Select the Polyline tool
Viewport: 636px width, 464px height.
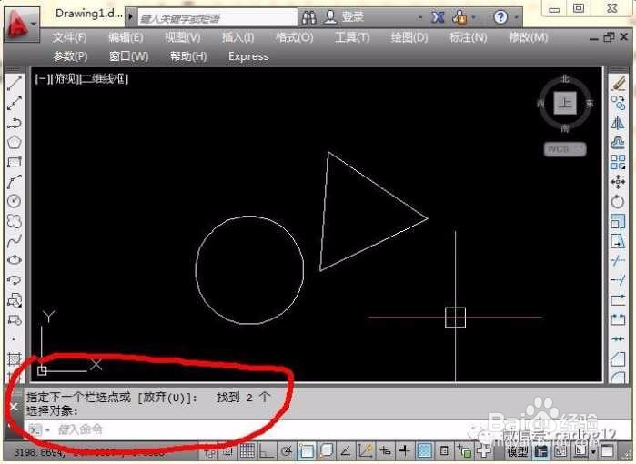15,123
